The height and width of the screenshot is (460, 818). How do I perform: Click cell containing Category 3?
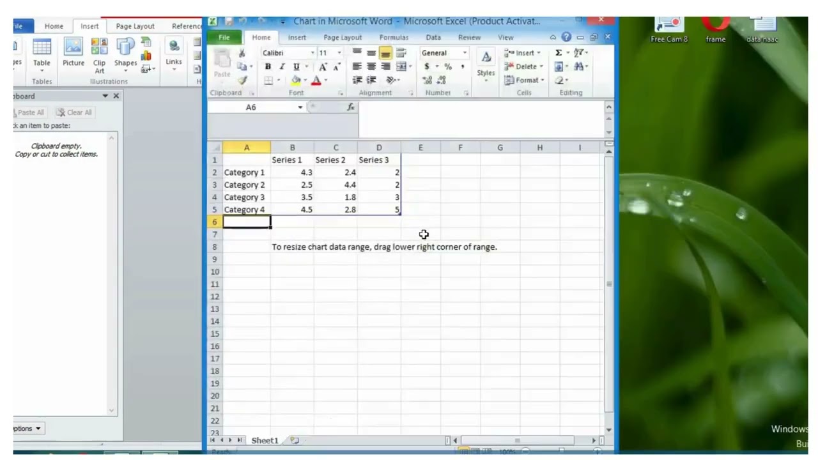coord(247,197)
